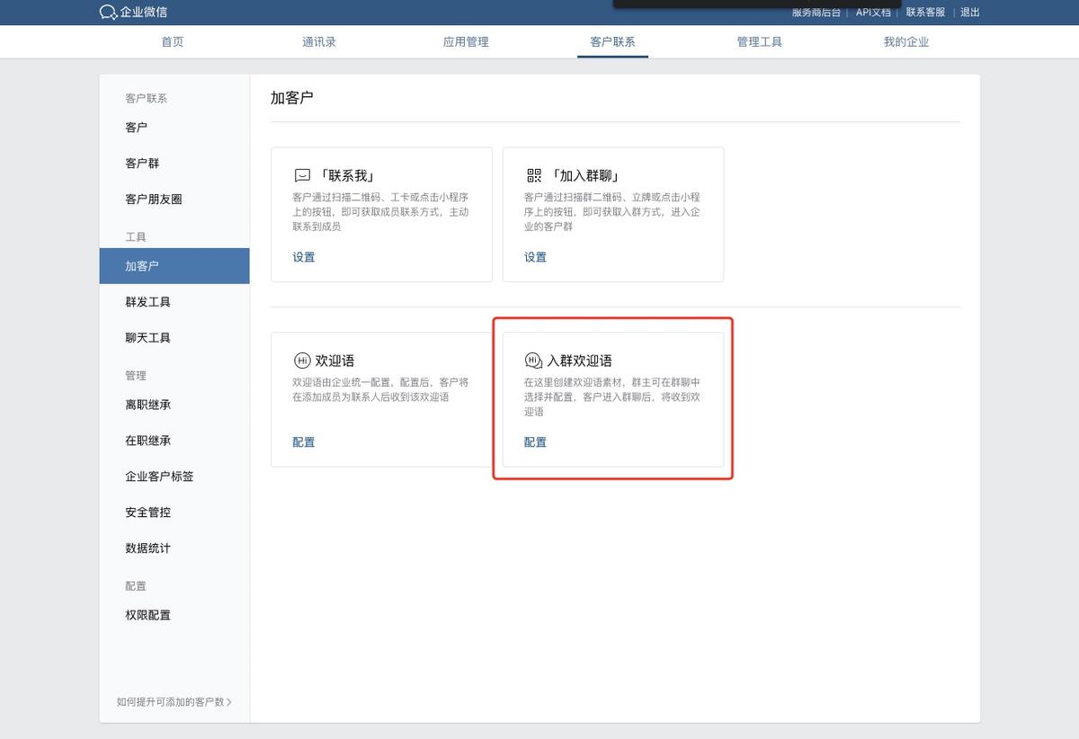The image size is (1079, 739).
Task: Click 退出 to log out
Action: pyautogui.click(x=969, y=13)
